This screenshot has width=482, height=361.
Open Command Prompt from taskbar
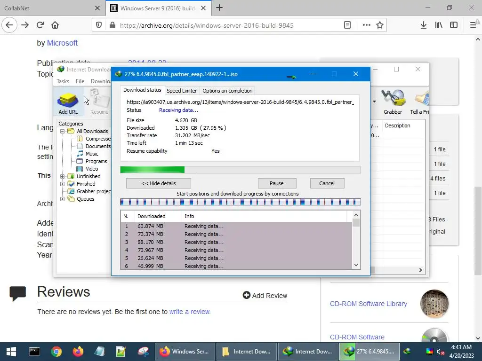point(34,352)
